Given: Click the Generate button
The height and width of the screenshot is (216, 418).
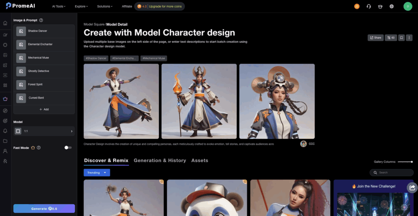Looking at the screenshot, I should (44, 209).
